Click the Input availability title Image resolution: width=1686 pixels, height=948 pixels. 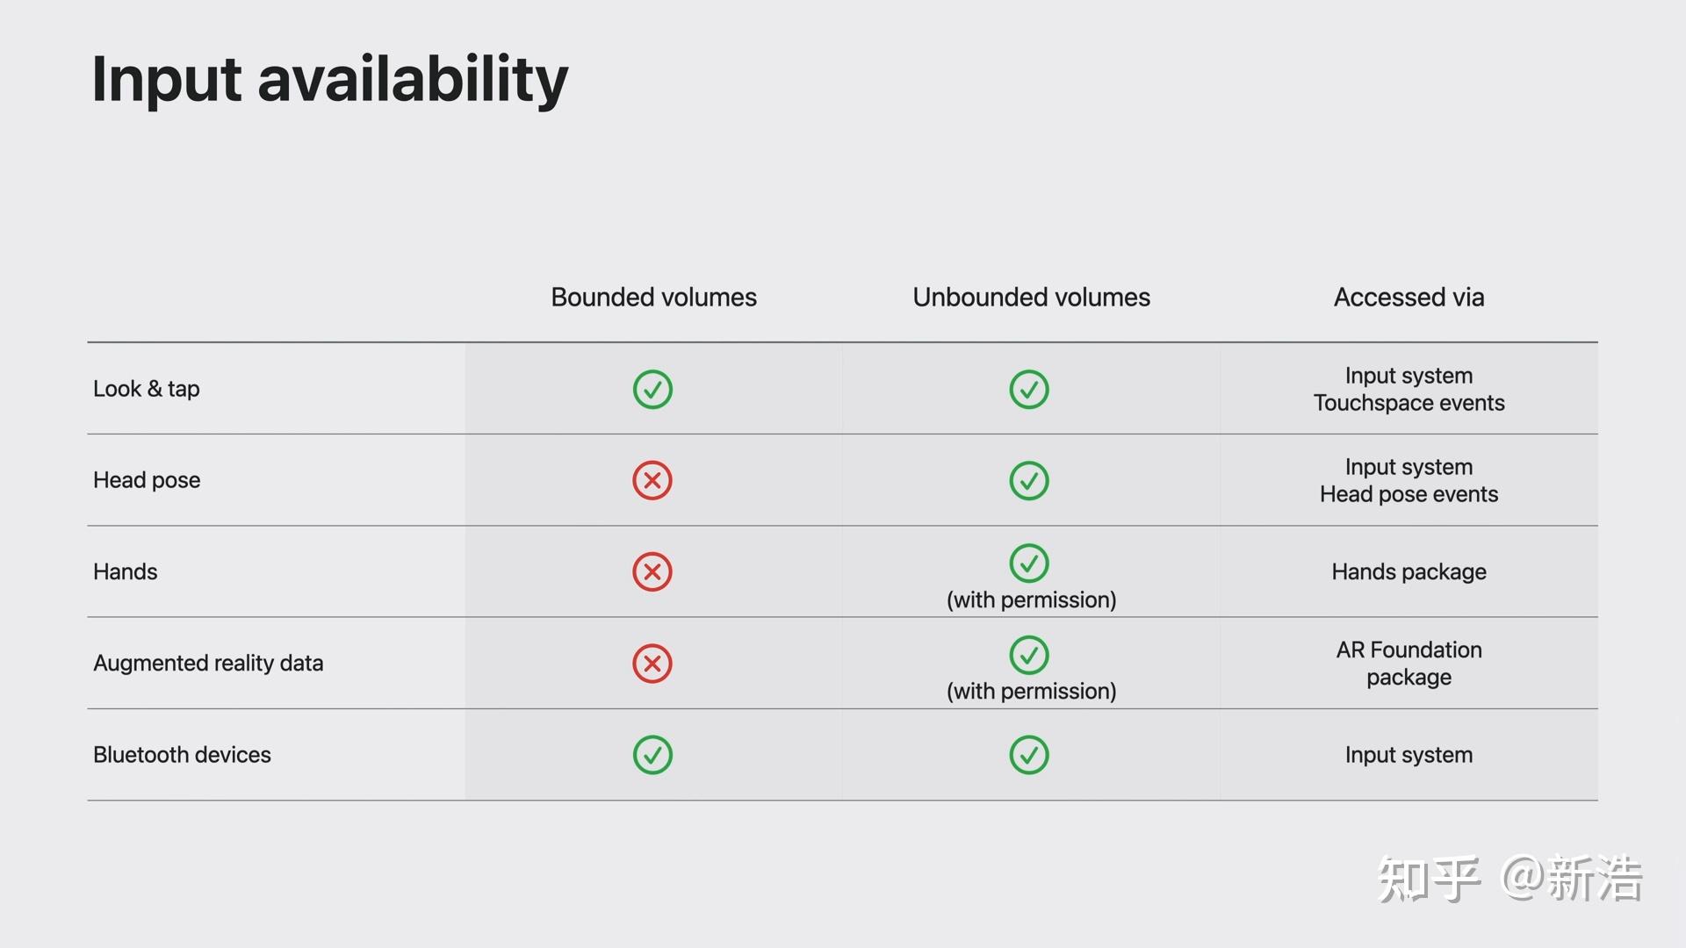330,79
